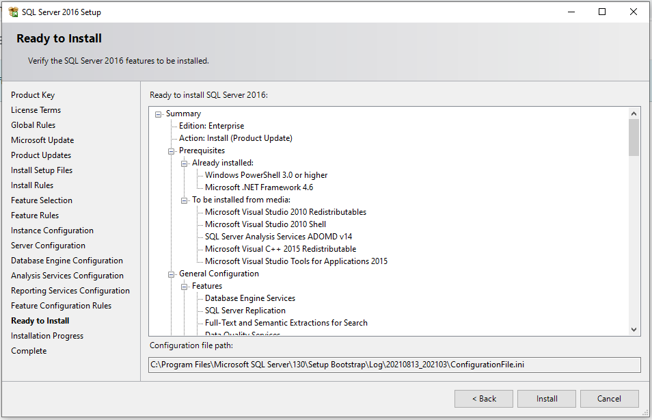The image size is (652, 420).
Task: Select the Server Configuration step
Action: tap(49, 246)
